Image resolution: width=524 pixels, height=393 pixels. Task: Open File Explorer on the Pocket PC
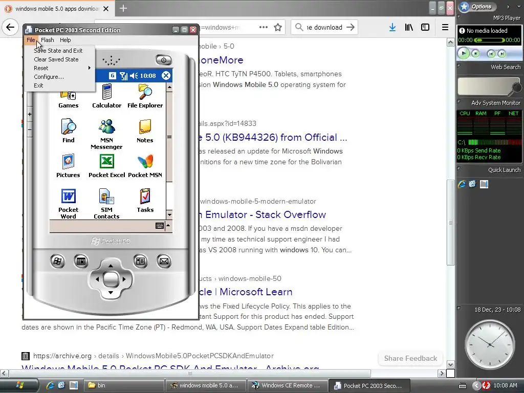tap(145, 96)
